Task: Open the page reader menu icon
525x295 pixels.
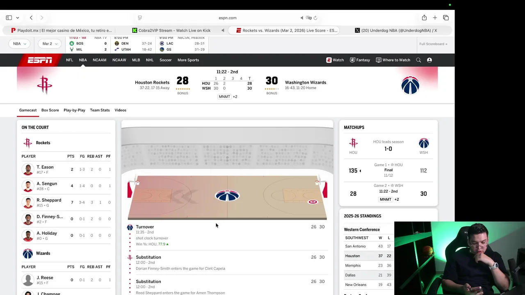Action: 140,18
